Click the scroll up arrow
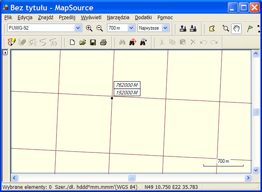262x192 pixels. 256,53
